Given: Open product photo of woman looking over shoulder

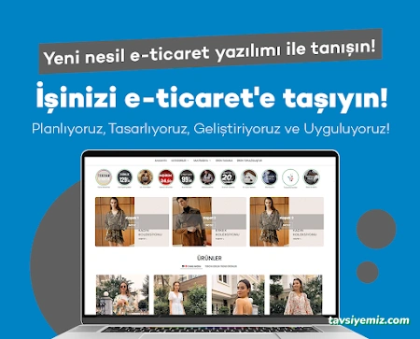Looking at the screenshot, I should pos(238,294).
